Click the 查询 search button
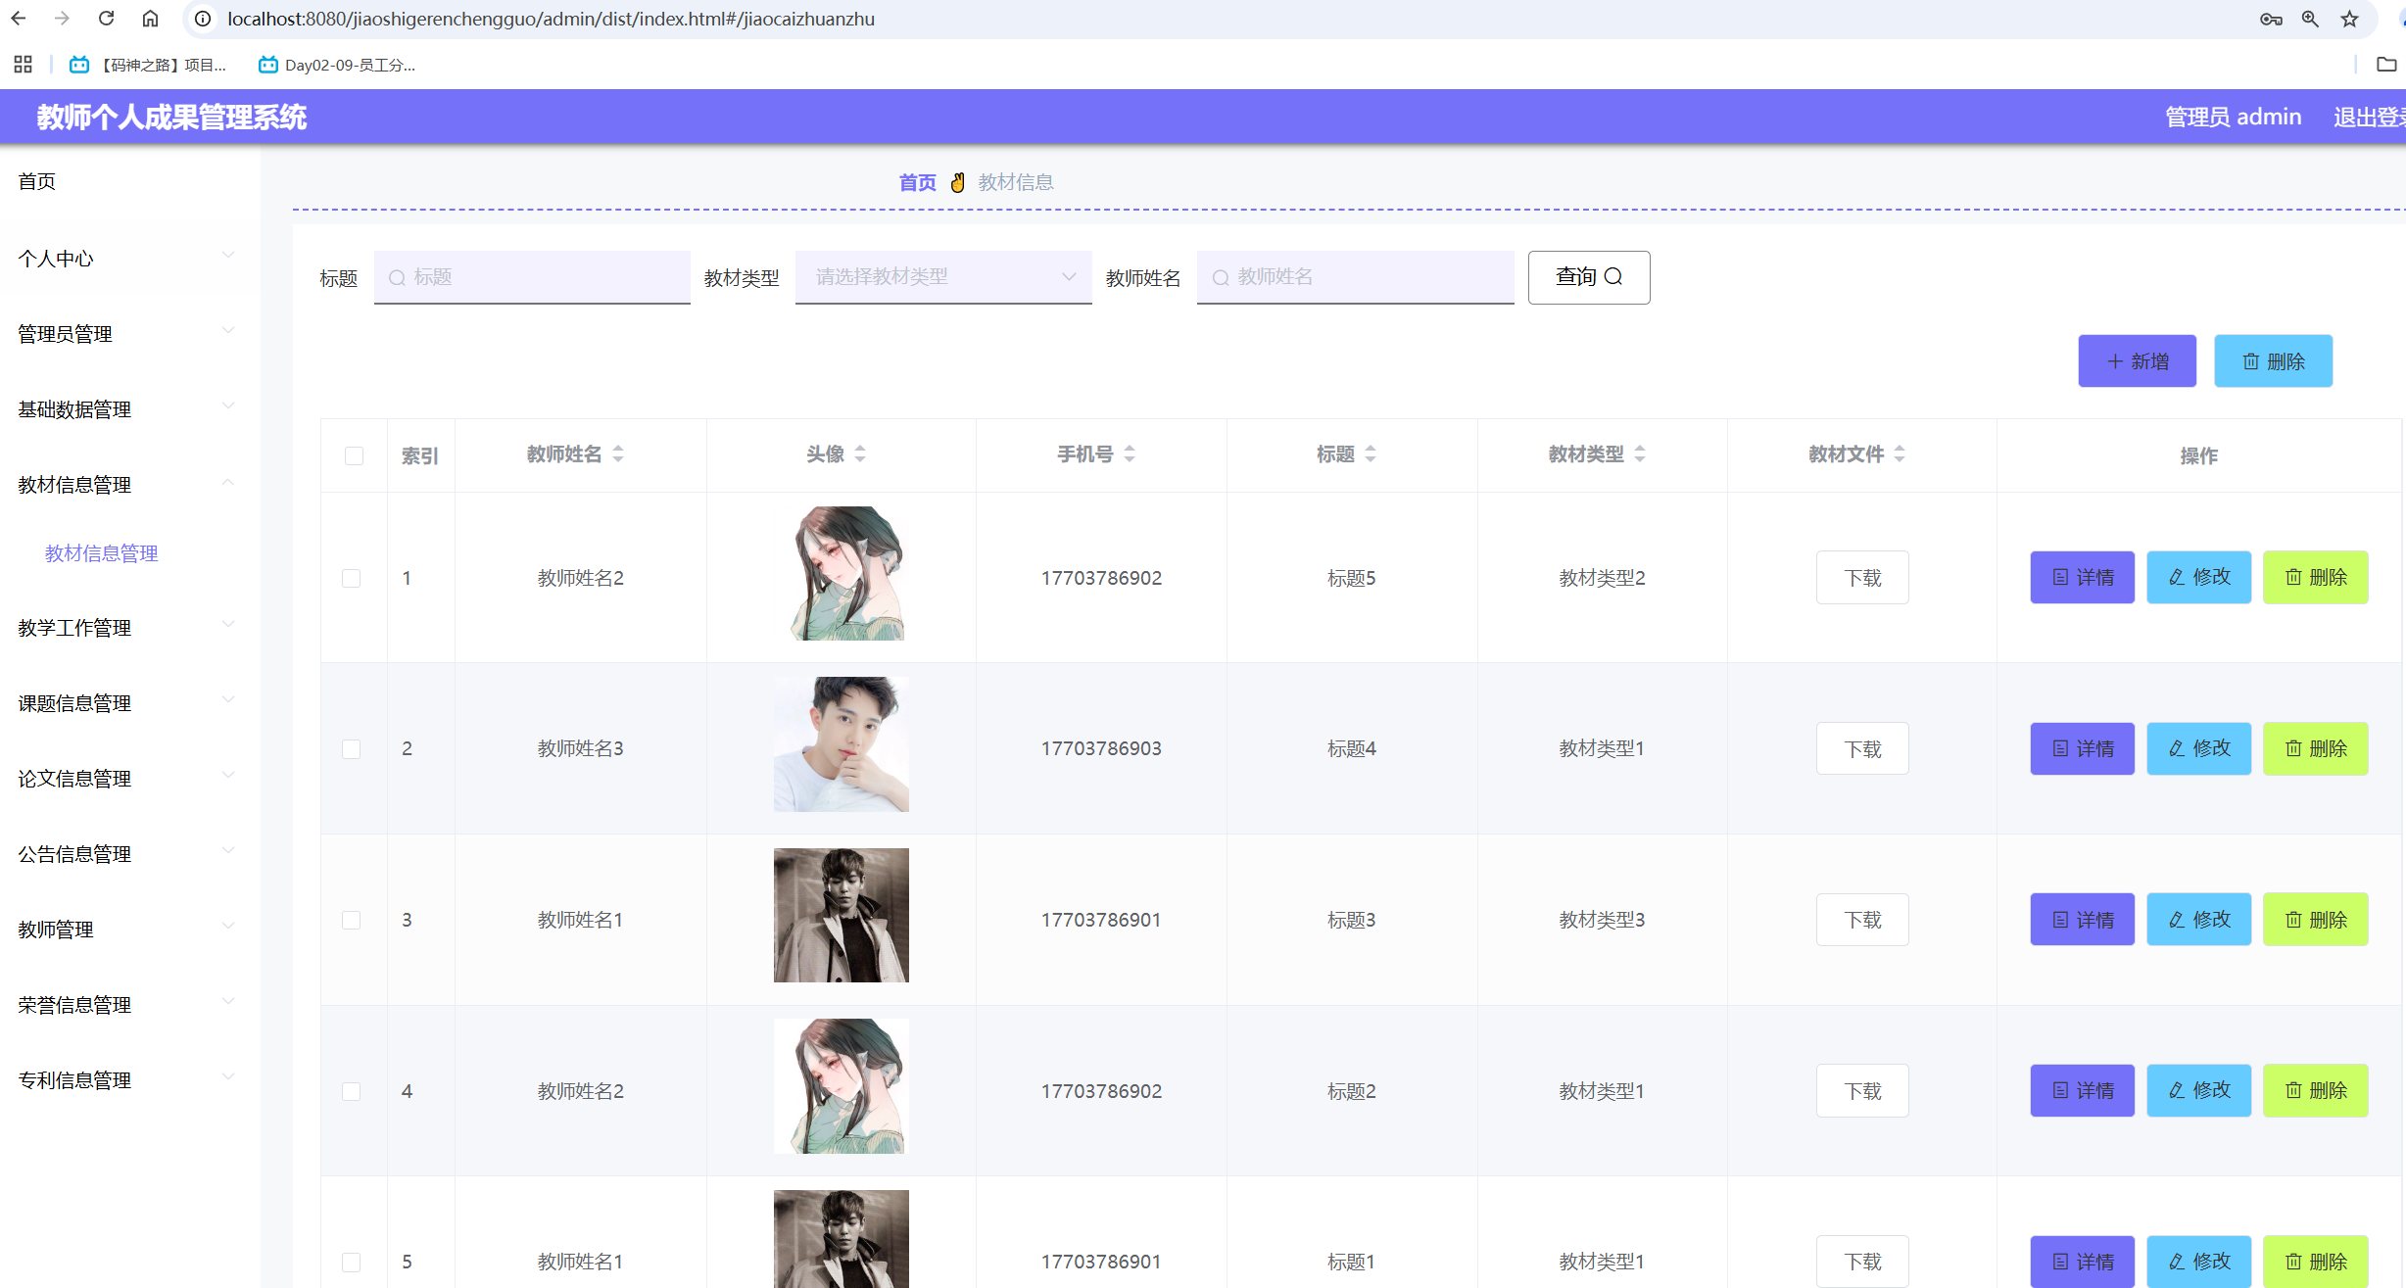The height and width of the screenshot is (1288, 2406). 1588,277
